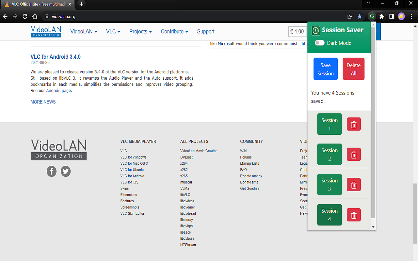This screenshot has height=261, width=418.
Task: Open the Support menu item
Action: 206,31
